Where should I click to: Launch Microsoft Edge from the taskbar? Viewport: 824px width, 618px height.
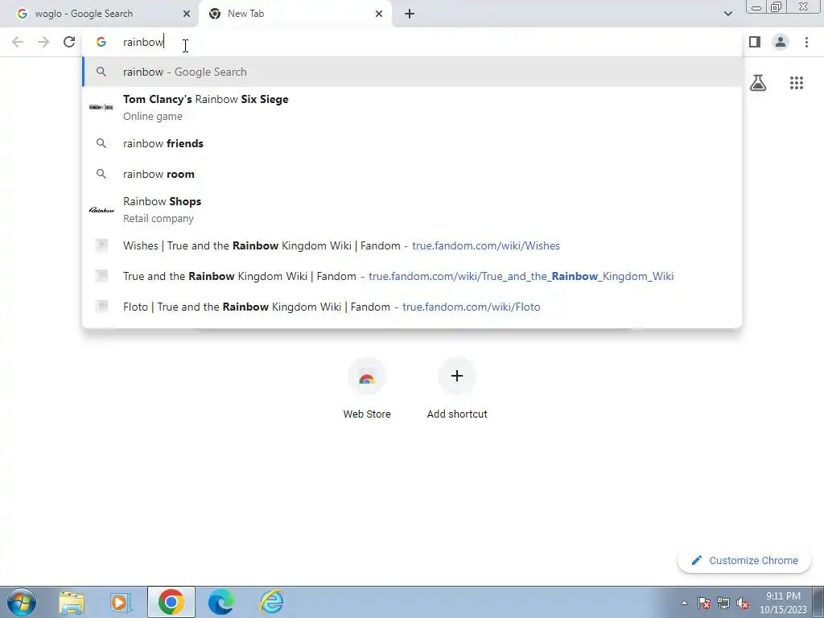(x=220, y=602)
